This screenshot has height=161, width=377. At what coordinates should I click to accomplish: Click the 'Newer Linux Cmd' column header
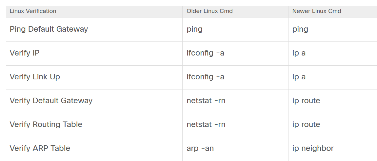pos(317,11)
